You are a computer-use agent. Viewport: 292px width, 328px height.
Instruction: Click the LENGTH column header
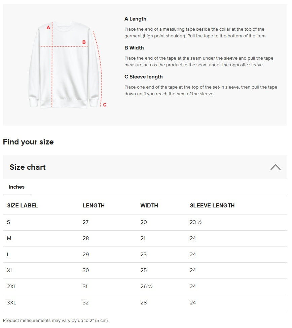click(94, 205)
